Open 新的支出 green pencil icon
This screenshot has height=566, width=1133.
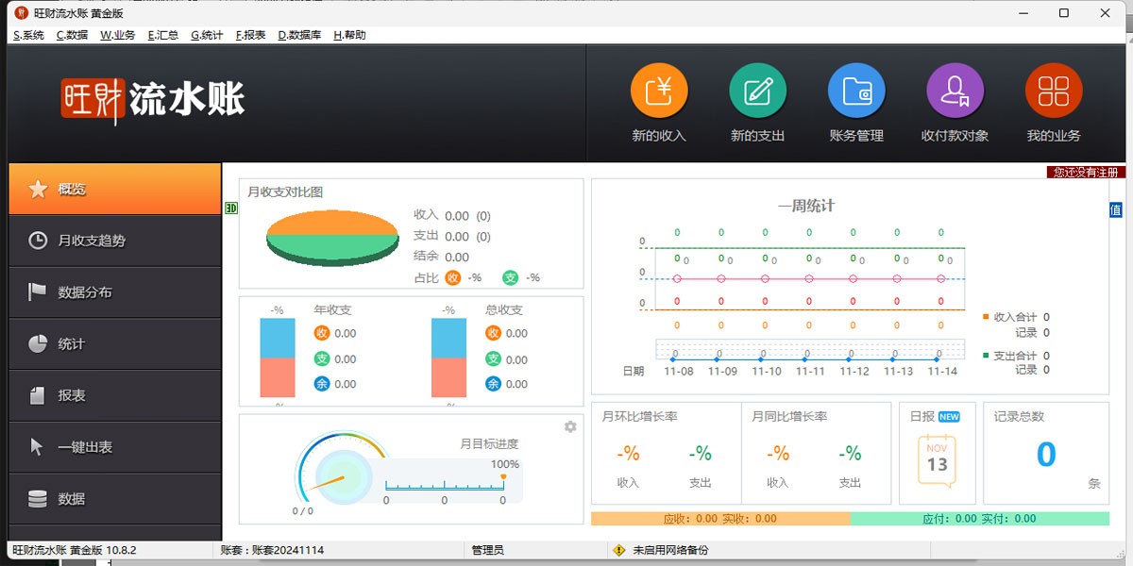(x=758, y=92)
